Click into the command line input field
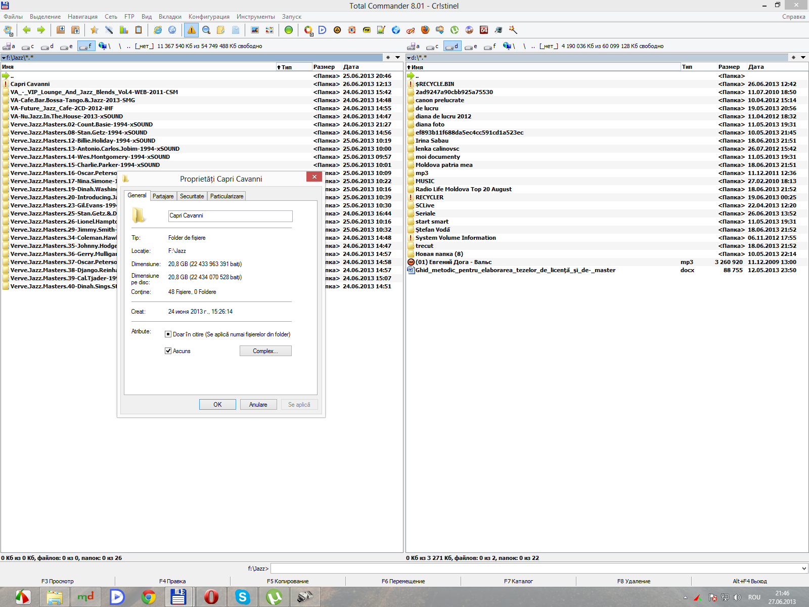This screenshot has height=607, width=809. 535,569
